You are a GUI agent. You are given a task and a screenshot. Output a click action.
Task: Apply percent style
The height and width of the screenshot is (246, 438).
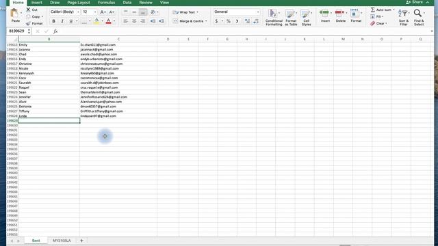point(229,21)
